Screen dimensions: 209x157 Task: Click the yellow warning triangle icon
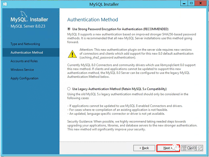pos(72,54)
